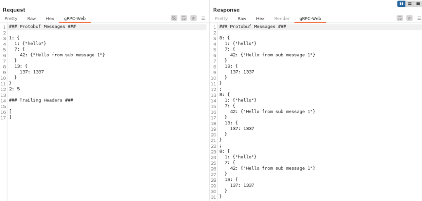The height and width of the screenshot is (201, 422).
Task: Open the Pretty tab in Request panel
Action: tap(11, 18)
